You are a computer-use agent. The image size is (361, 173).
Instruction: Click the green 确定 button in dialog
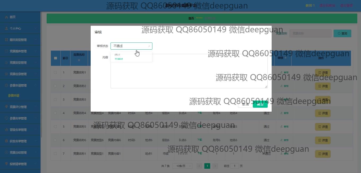260,104
